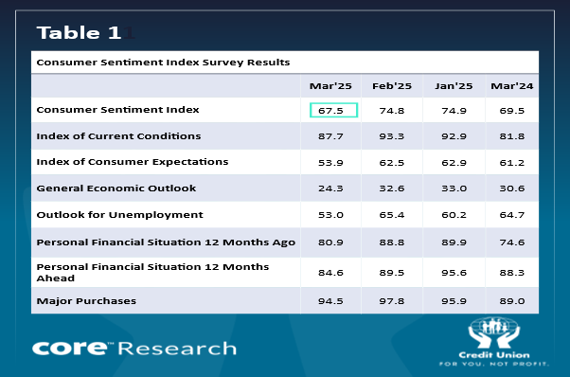This screenshot has height=377, width=570.
Task: Click the Major Purchases Mar'25 value 94.5
Action: (330, 301)
